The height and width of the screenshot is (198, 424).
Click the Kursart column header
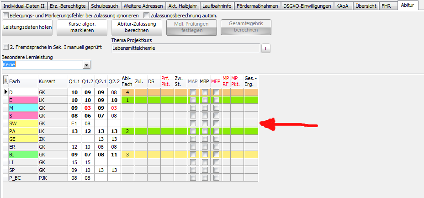[x=53, y=81]
